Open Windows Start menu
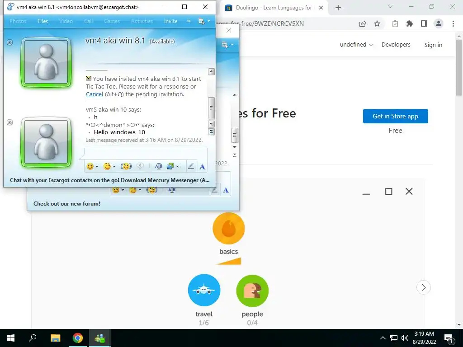 [11, 338]
